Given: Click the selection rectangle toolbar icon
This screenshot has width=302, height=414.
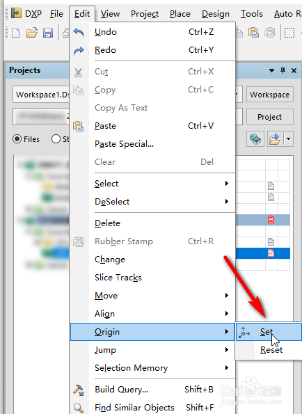Looking at the screenshot, I should (289, 33).
